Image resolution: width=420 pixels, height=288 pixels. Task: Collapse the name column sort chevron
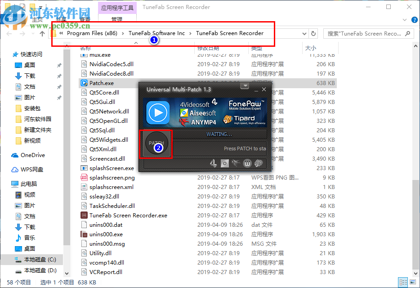click(136, 43)
